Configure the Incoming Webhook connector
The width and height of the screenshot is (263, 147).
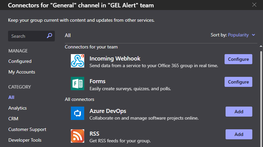[238, 59]
